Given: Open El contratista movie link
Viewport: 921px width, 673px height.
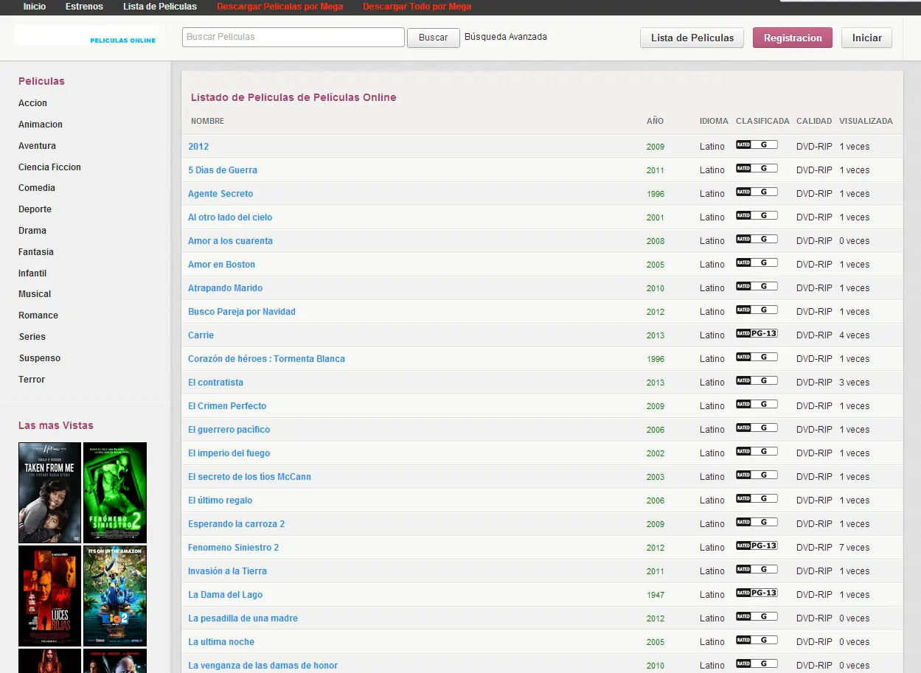Looking at the screenshot, I should [215, 383].
